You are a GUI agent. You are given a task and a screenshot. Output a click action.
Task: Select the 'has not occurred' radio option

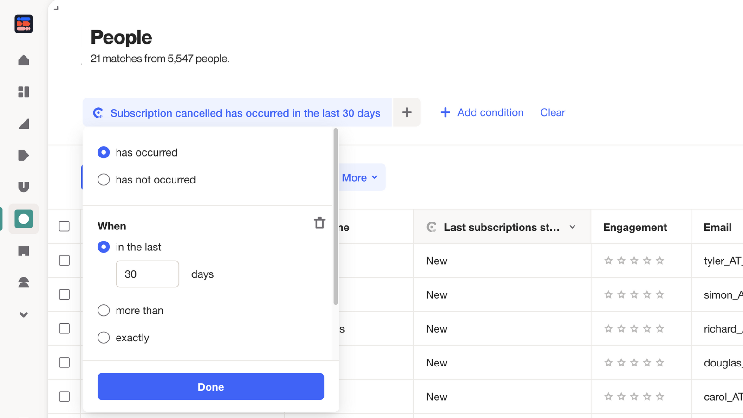click(x=104, y=180)
